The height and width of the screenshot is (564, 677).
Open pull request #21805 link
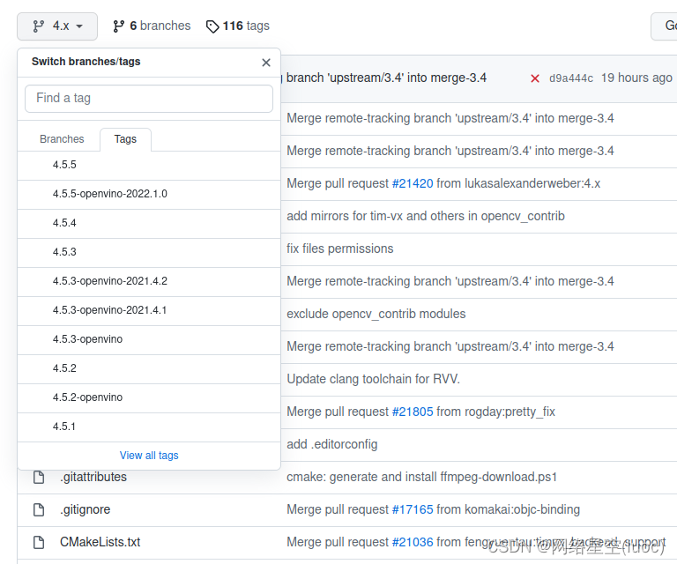click(413, 412)
